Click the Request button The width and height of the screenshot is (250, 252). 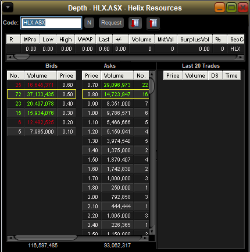112,23
